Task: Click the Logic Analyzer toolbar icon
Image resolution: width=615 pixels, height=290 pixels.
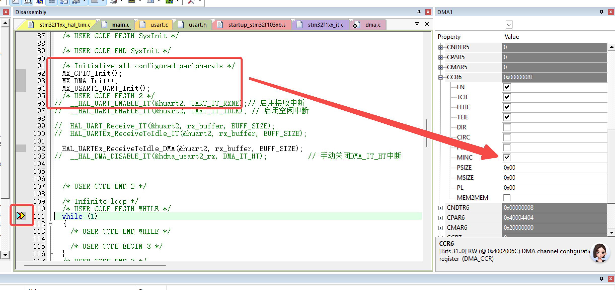Action: click(x=132, y=2)
